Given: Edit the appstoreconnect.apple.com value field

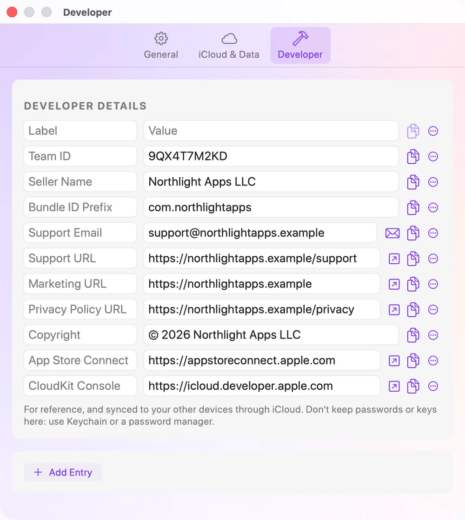Looking at the screenshot, I should coord(262,360).
